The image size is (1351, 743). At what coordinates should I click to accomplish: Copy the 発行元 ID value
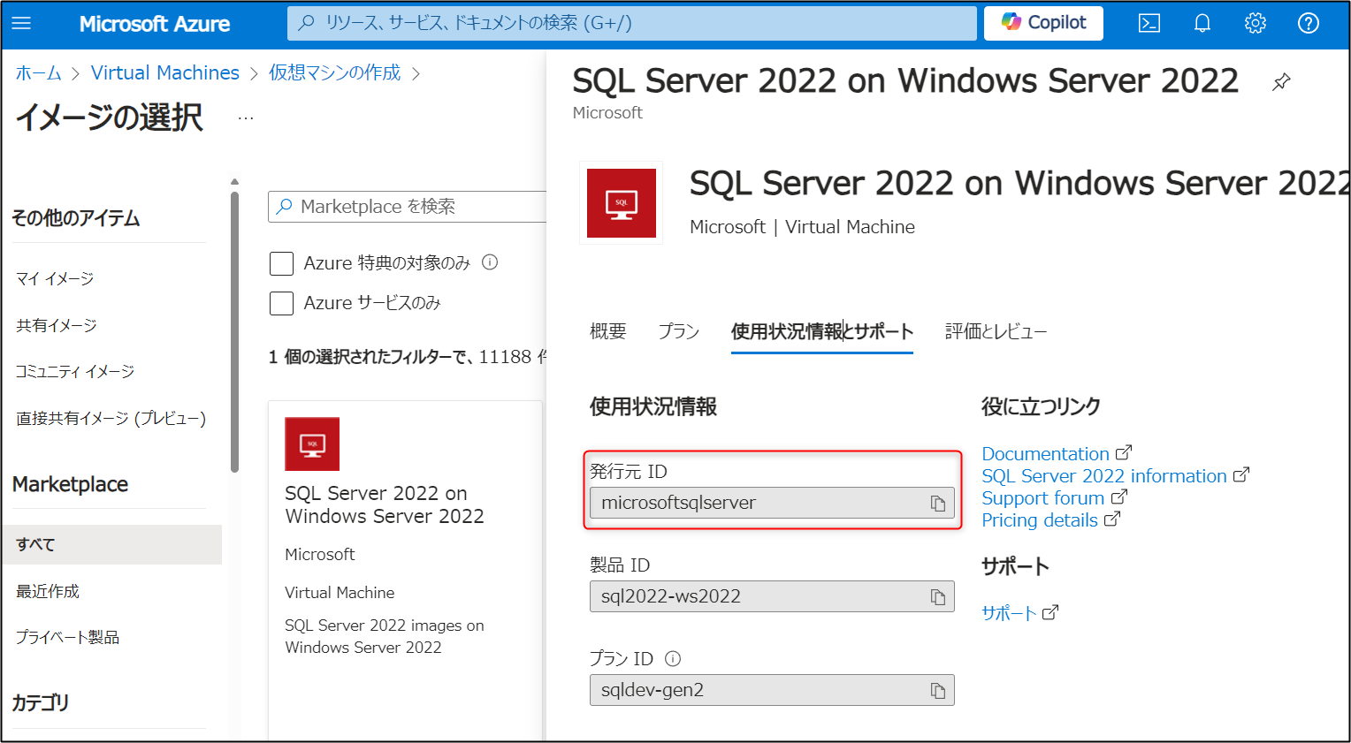click(x=937, y=504)
